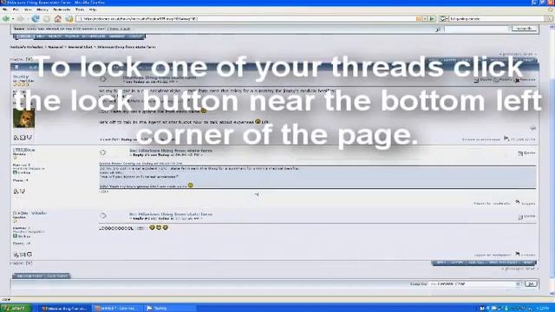Viewport: 555px width, 312px height.
Task: Open the History menu
Action: click(42, 10)
